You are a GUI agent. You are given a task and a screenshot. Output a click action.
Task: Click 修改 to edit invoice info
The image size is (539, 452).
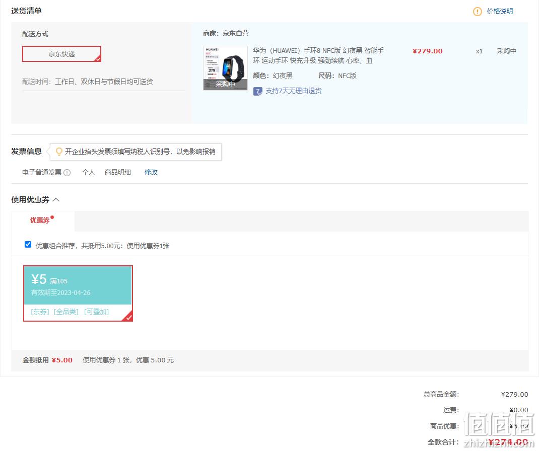151,172
